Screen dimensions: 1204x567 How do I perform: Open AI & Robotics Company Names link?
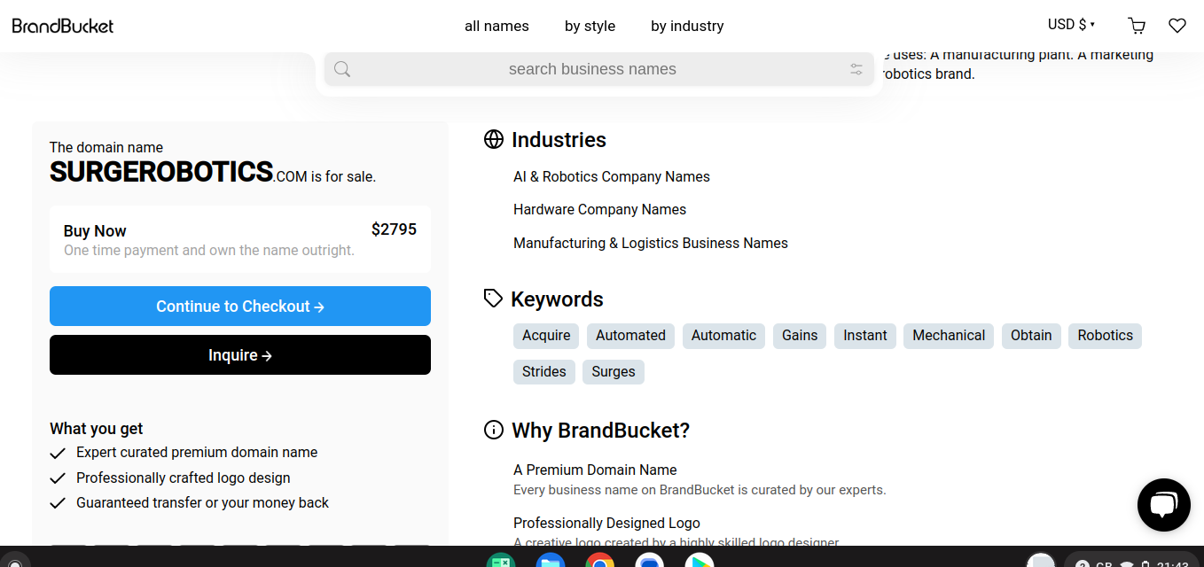pos(611,176)
